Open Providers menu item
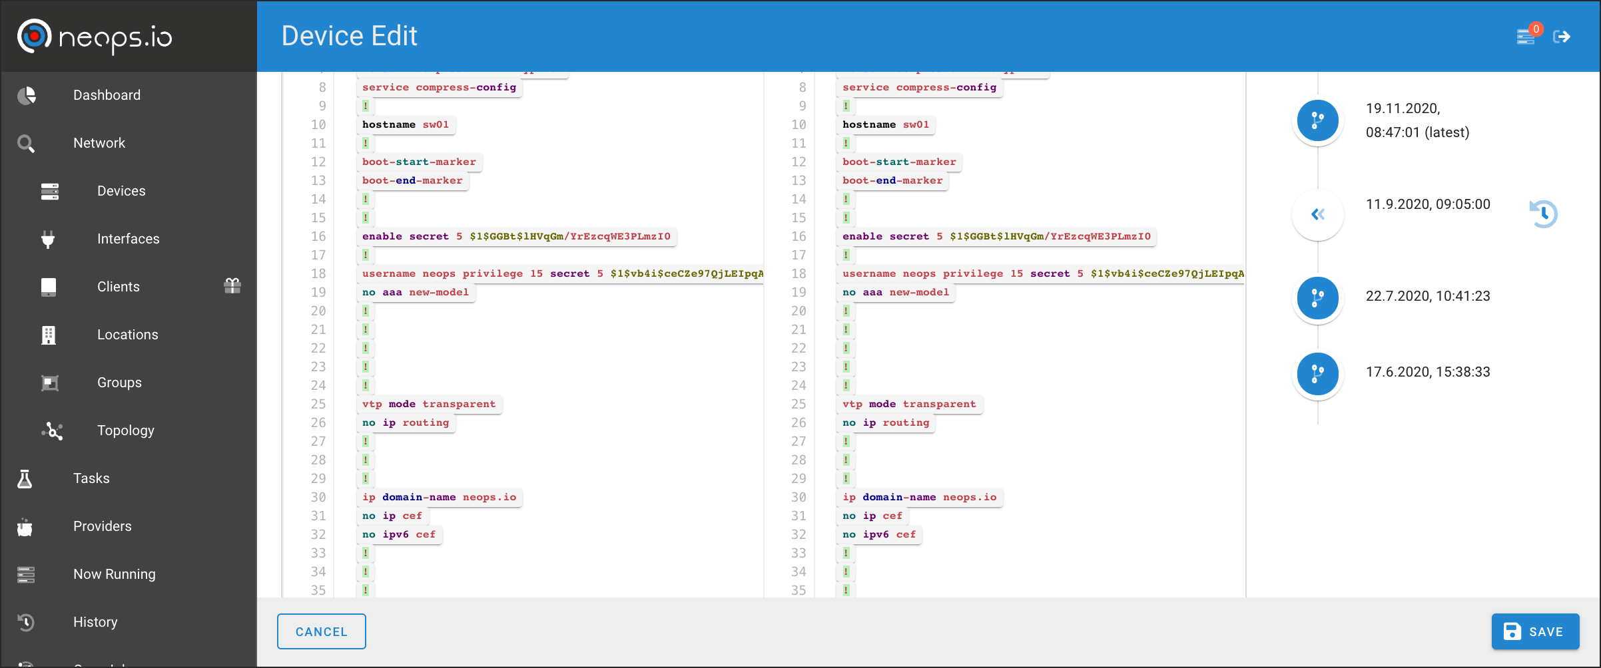Screen dimensions: 1601x668 point(103,526)
